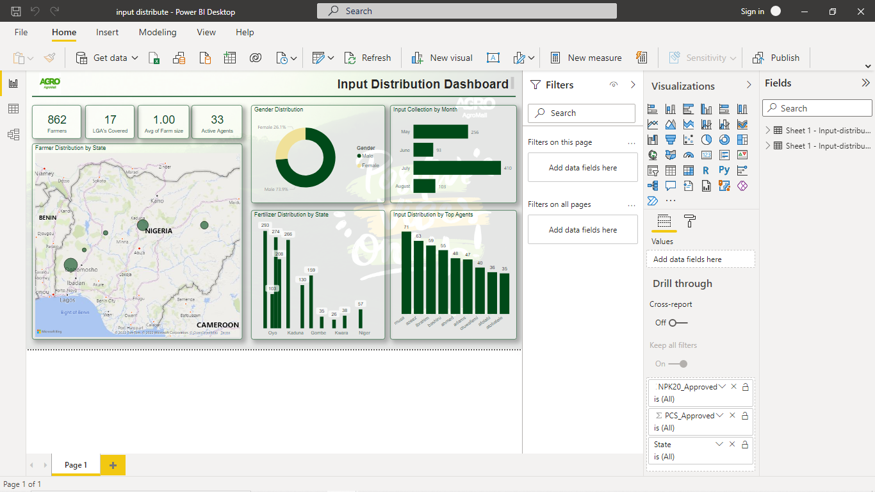This screenshot has height=492, width=875.
Task: Open the Get data dropdown
Action: coord(135,58)
